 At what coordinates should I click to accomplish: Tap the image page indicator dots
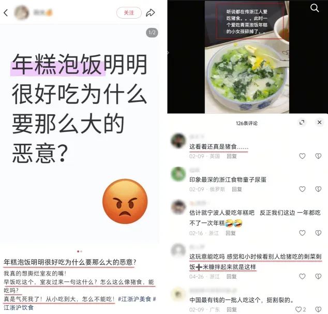click(x=80, y=251)
